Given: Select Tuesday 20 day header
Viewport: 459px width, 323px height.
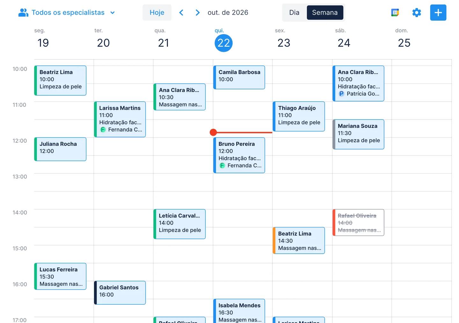Looking at the screenshot, I should coord(103,43).
